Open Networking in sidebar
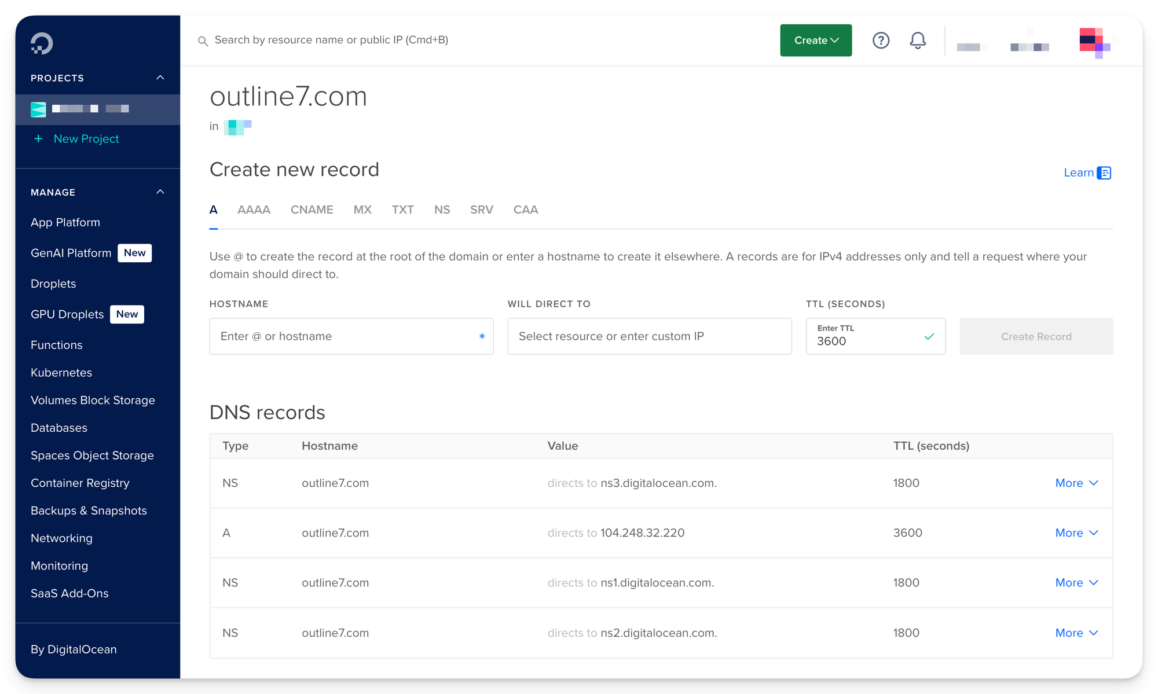Image resolution: width=1158 pixels, height=694 pixels. [x=61, y=539]
